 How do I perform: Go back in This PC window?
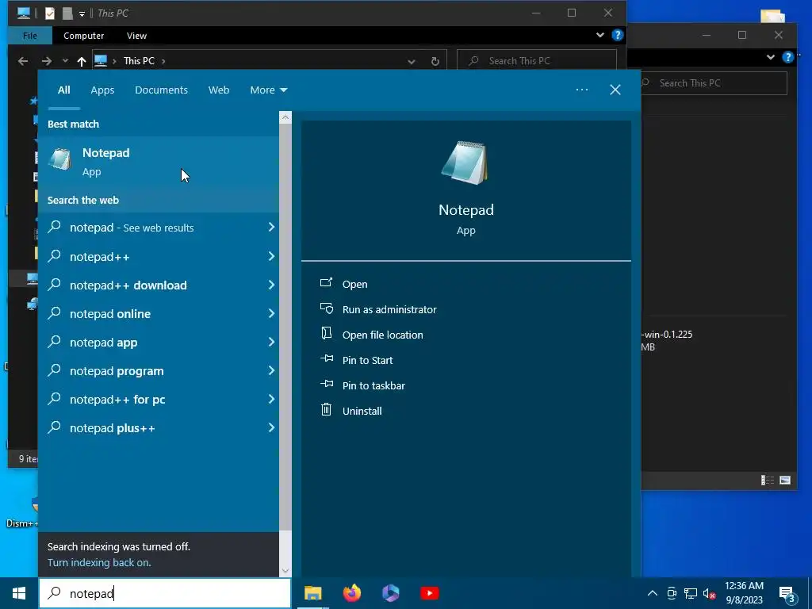click(23, 61)
